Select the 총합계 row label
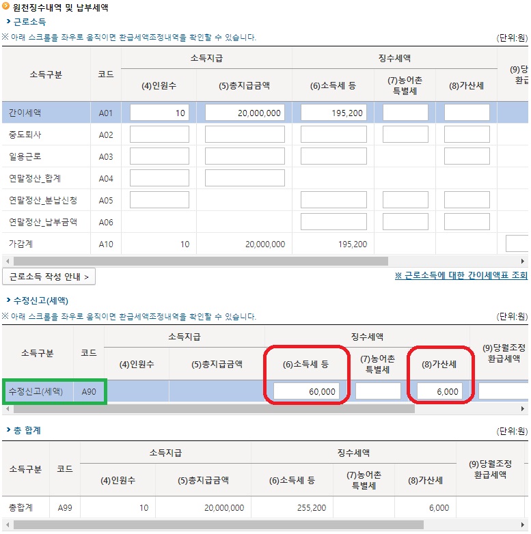The height and width of the screenshot is (534, 531). point(21,507)
